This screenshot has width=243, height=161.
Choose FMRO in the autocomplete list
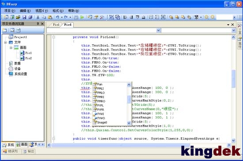pyautogui.click(x=110, y=101)
